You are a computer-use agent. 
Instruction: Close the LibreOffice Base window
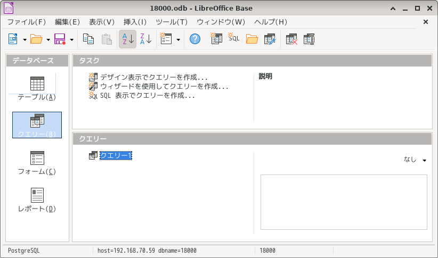point(430,9)
